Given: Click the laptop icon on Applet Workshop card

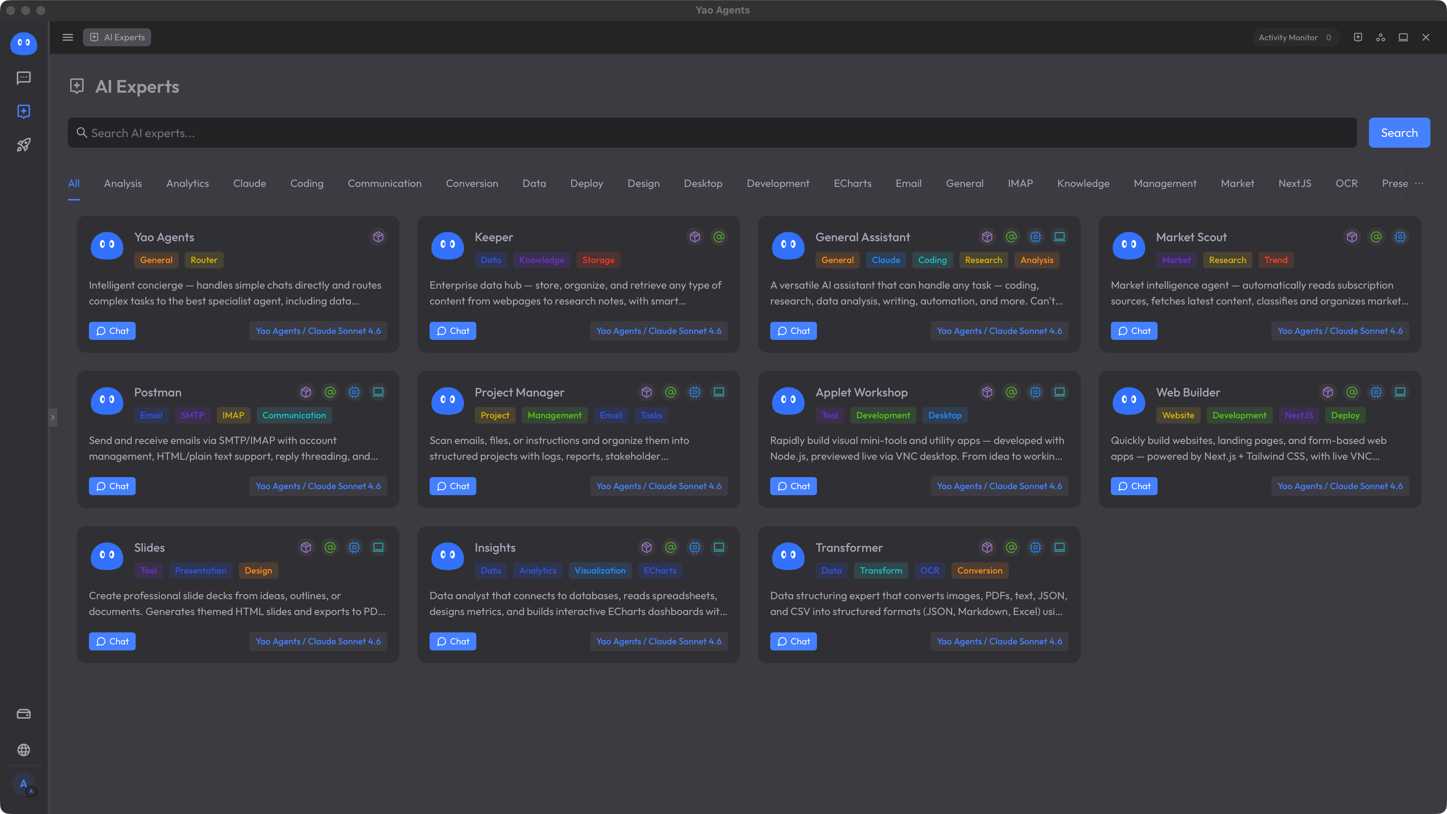Looking at the screenshot, I should click(1059, 392).
